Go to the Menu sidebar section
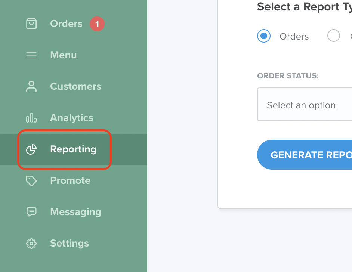This screenshot has height=272, width=352. point(64,55)
